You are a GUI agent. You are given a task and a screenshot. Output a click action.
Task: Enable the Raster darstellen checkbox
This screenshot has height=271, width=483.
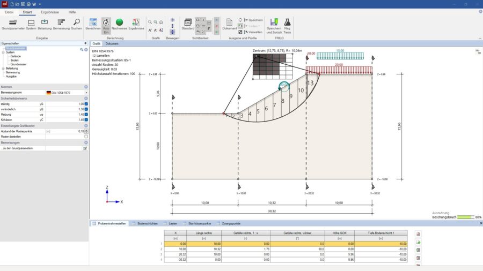[x=86, y=136]
